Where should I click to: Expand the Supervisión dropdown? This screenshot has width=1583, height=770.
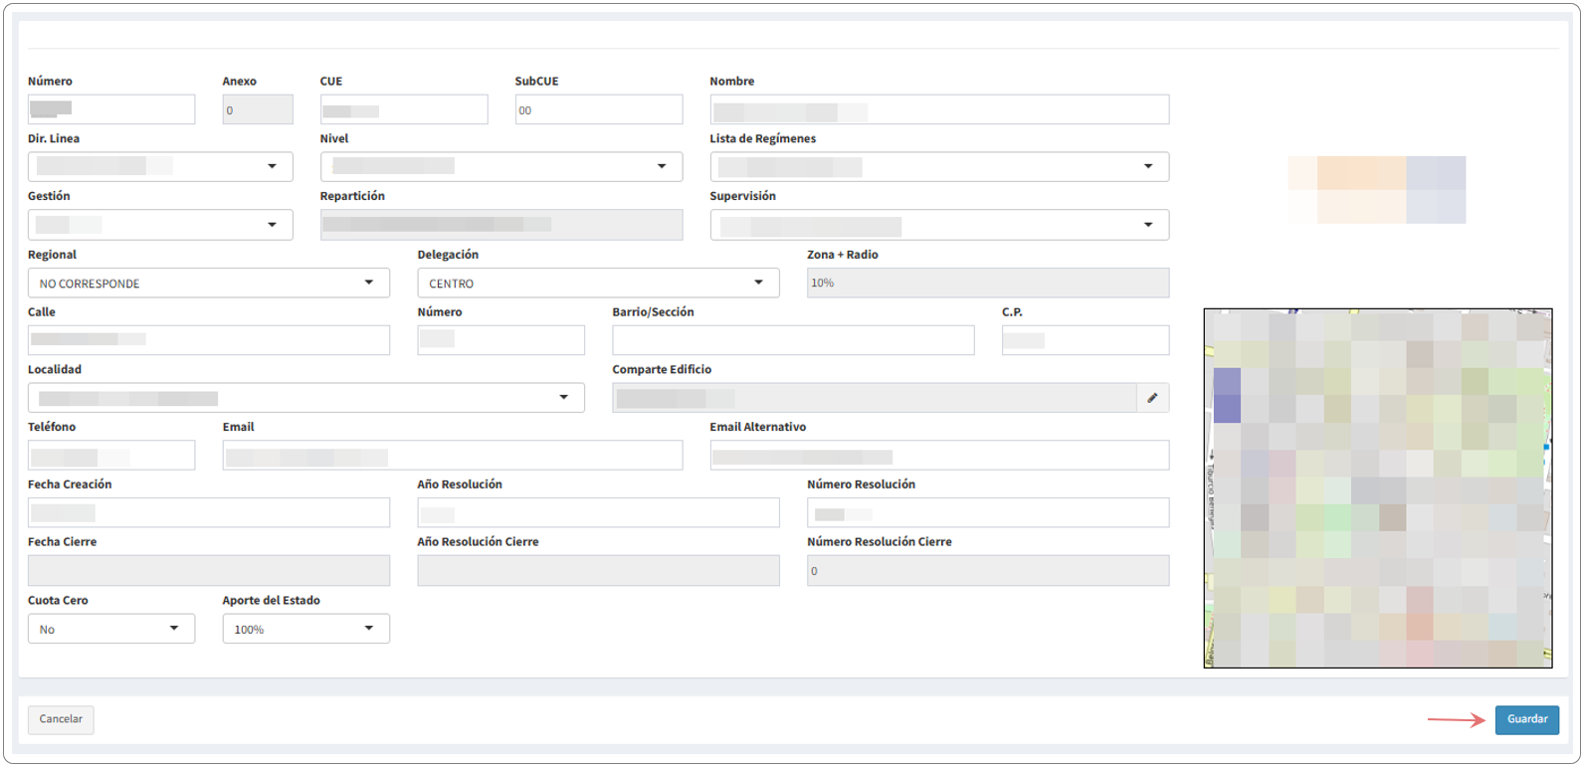(938, 226)
